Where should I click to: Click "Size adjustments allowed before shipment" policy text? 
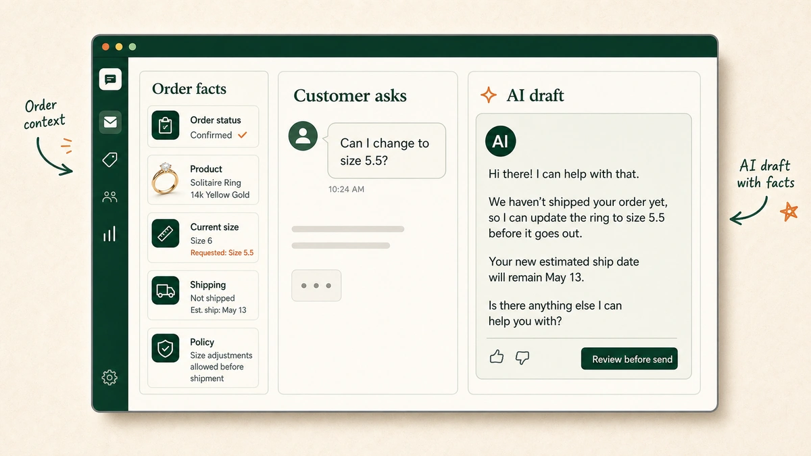221,367
